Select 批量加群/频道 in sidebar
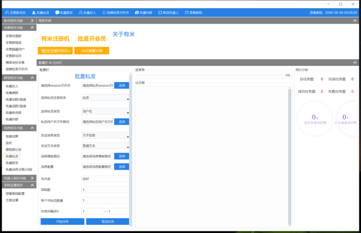Screen dimensions: 361x233 click(x=16, y=99)
